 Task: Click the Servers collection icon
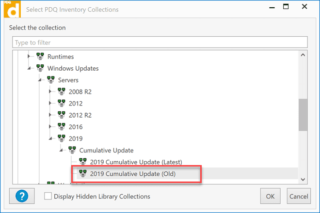pos(50,80)
